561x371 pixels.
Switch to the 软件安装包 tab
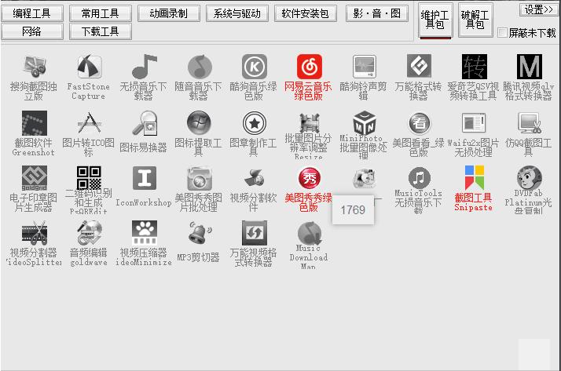(x=305, y=13)
